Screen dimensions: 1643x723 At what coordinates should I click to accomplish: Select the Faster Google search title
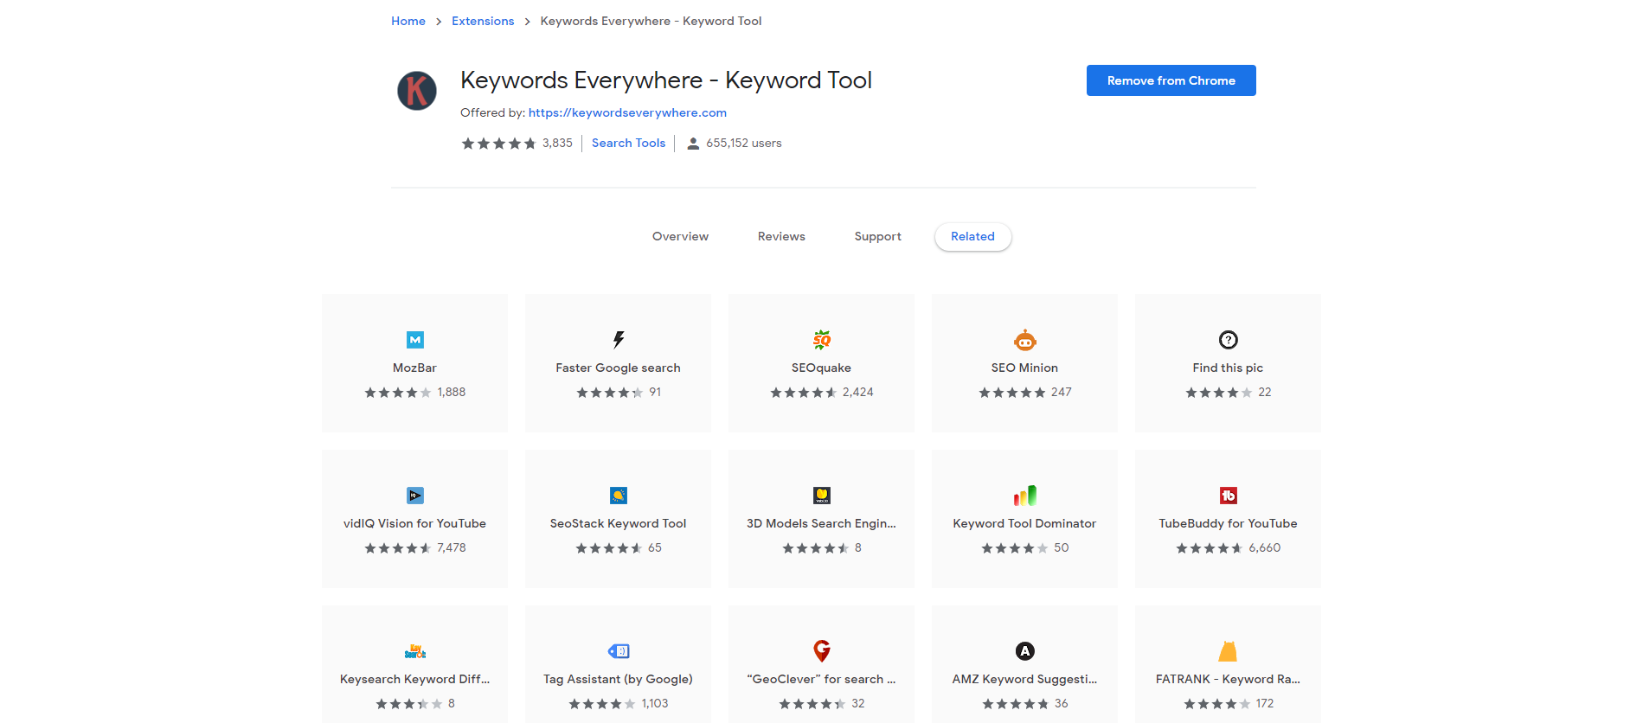tap(619, 368)
